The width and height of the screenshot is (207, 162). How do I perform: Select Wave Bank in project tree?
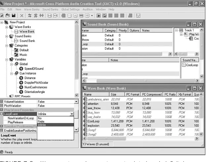27,31
